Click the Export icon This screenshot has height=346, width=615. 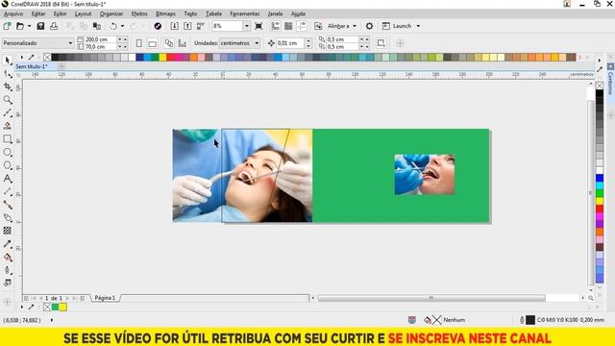click(x=187, y=26)
